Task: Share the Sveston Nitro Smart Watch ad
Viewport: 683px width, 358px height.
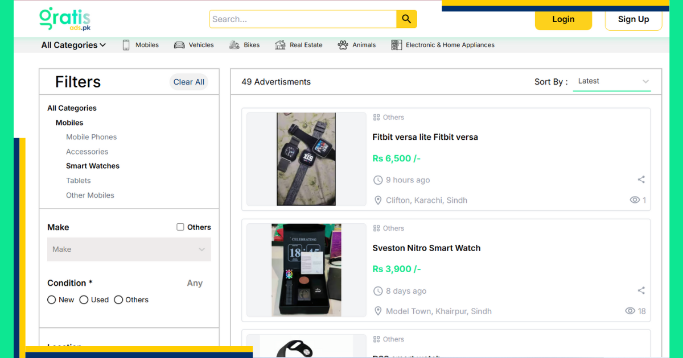Action: coord(641,290)
